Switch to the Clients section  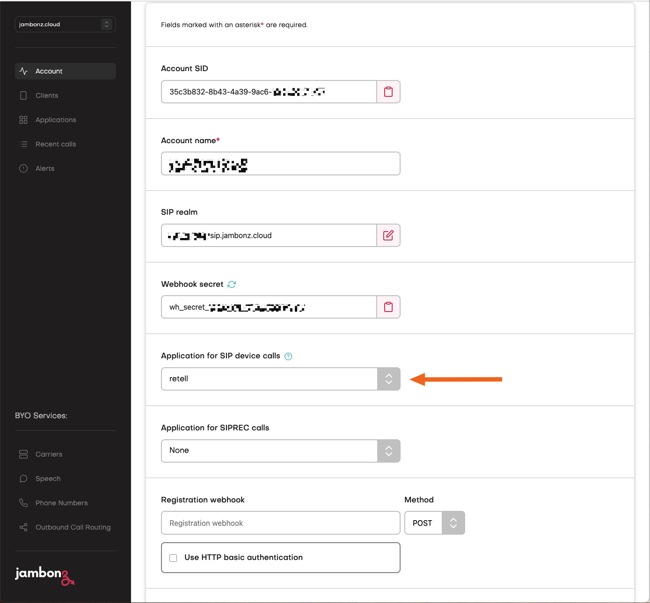point(46,95)
